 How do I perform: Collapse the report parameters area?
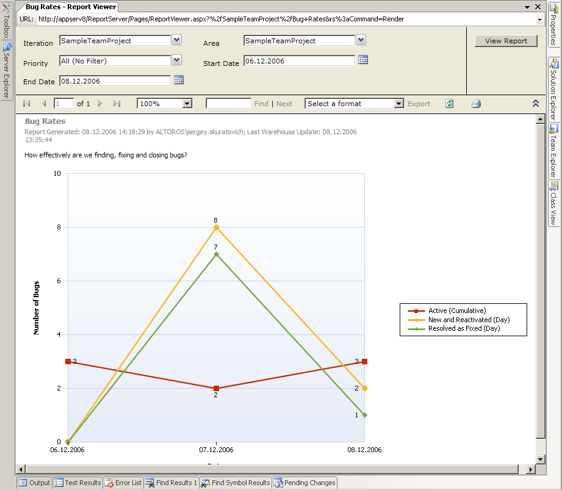536,104
